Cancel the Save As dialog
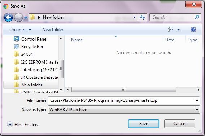The height and width of the screenshot is (136, 205). point(180,124)
